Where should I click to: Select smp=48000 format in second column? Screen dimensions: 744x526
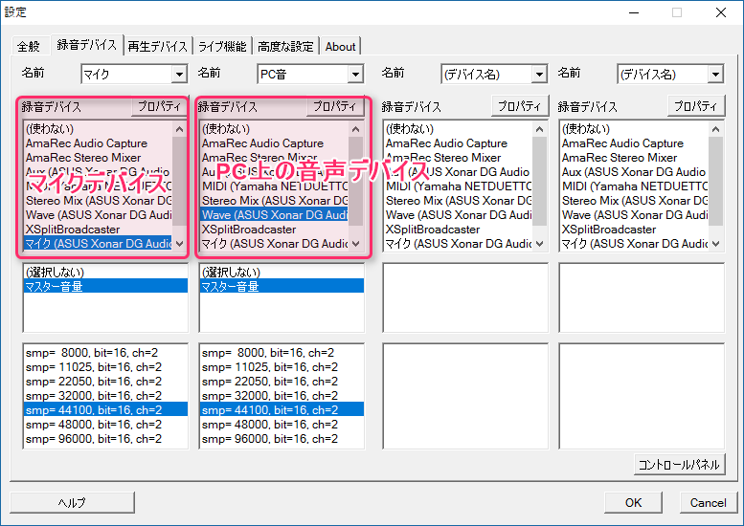tap(282, 424)
